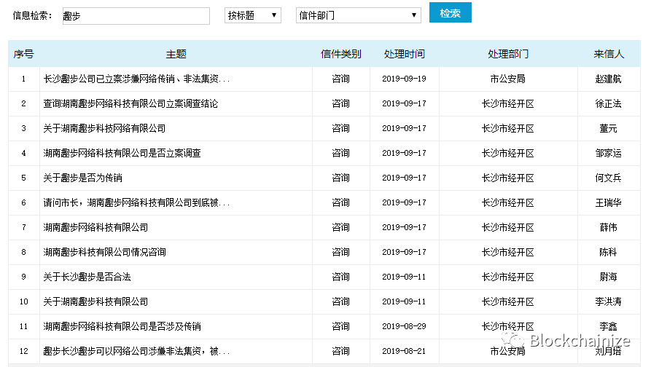Click sender name 邹家运
The height and width of the screenshot is (367, 651).
[608, 153]
